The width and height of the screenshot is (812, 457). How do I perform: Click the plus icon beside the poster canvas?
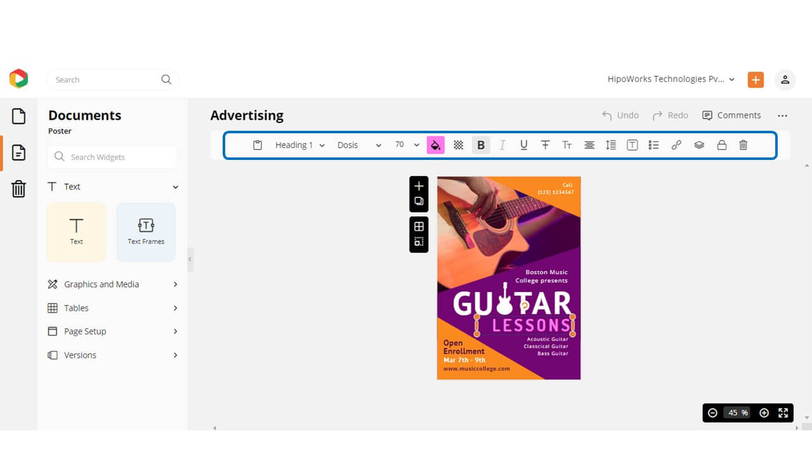[x=419, y=186]
